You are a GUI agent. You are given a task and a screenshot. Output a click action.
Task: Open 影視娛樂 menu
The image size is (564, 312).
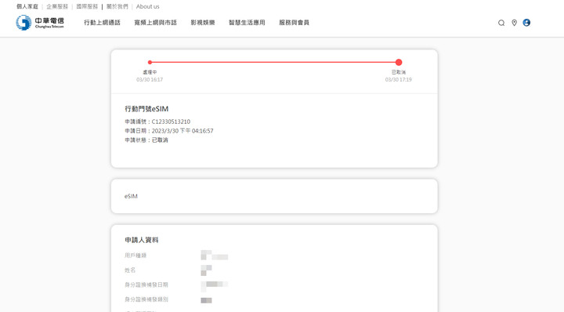pos(203,23)
